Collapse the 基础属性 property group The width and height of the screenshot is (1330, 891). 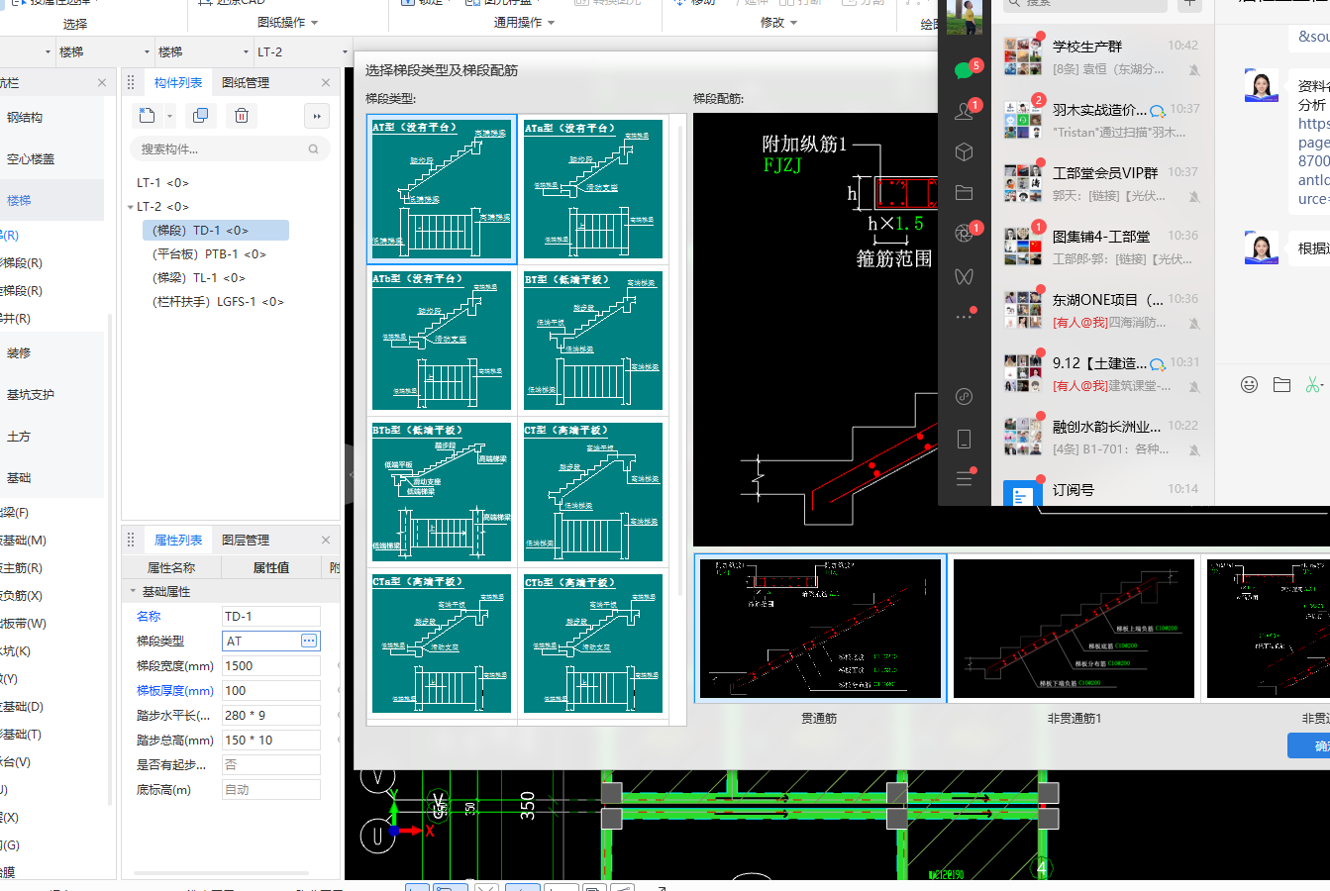tap(133, 591)
